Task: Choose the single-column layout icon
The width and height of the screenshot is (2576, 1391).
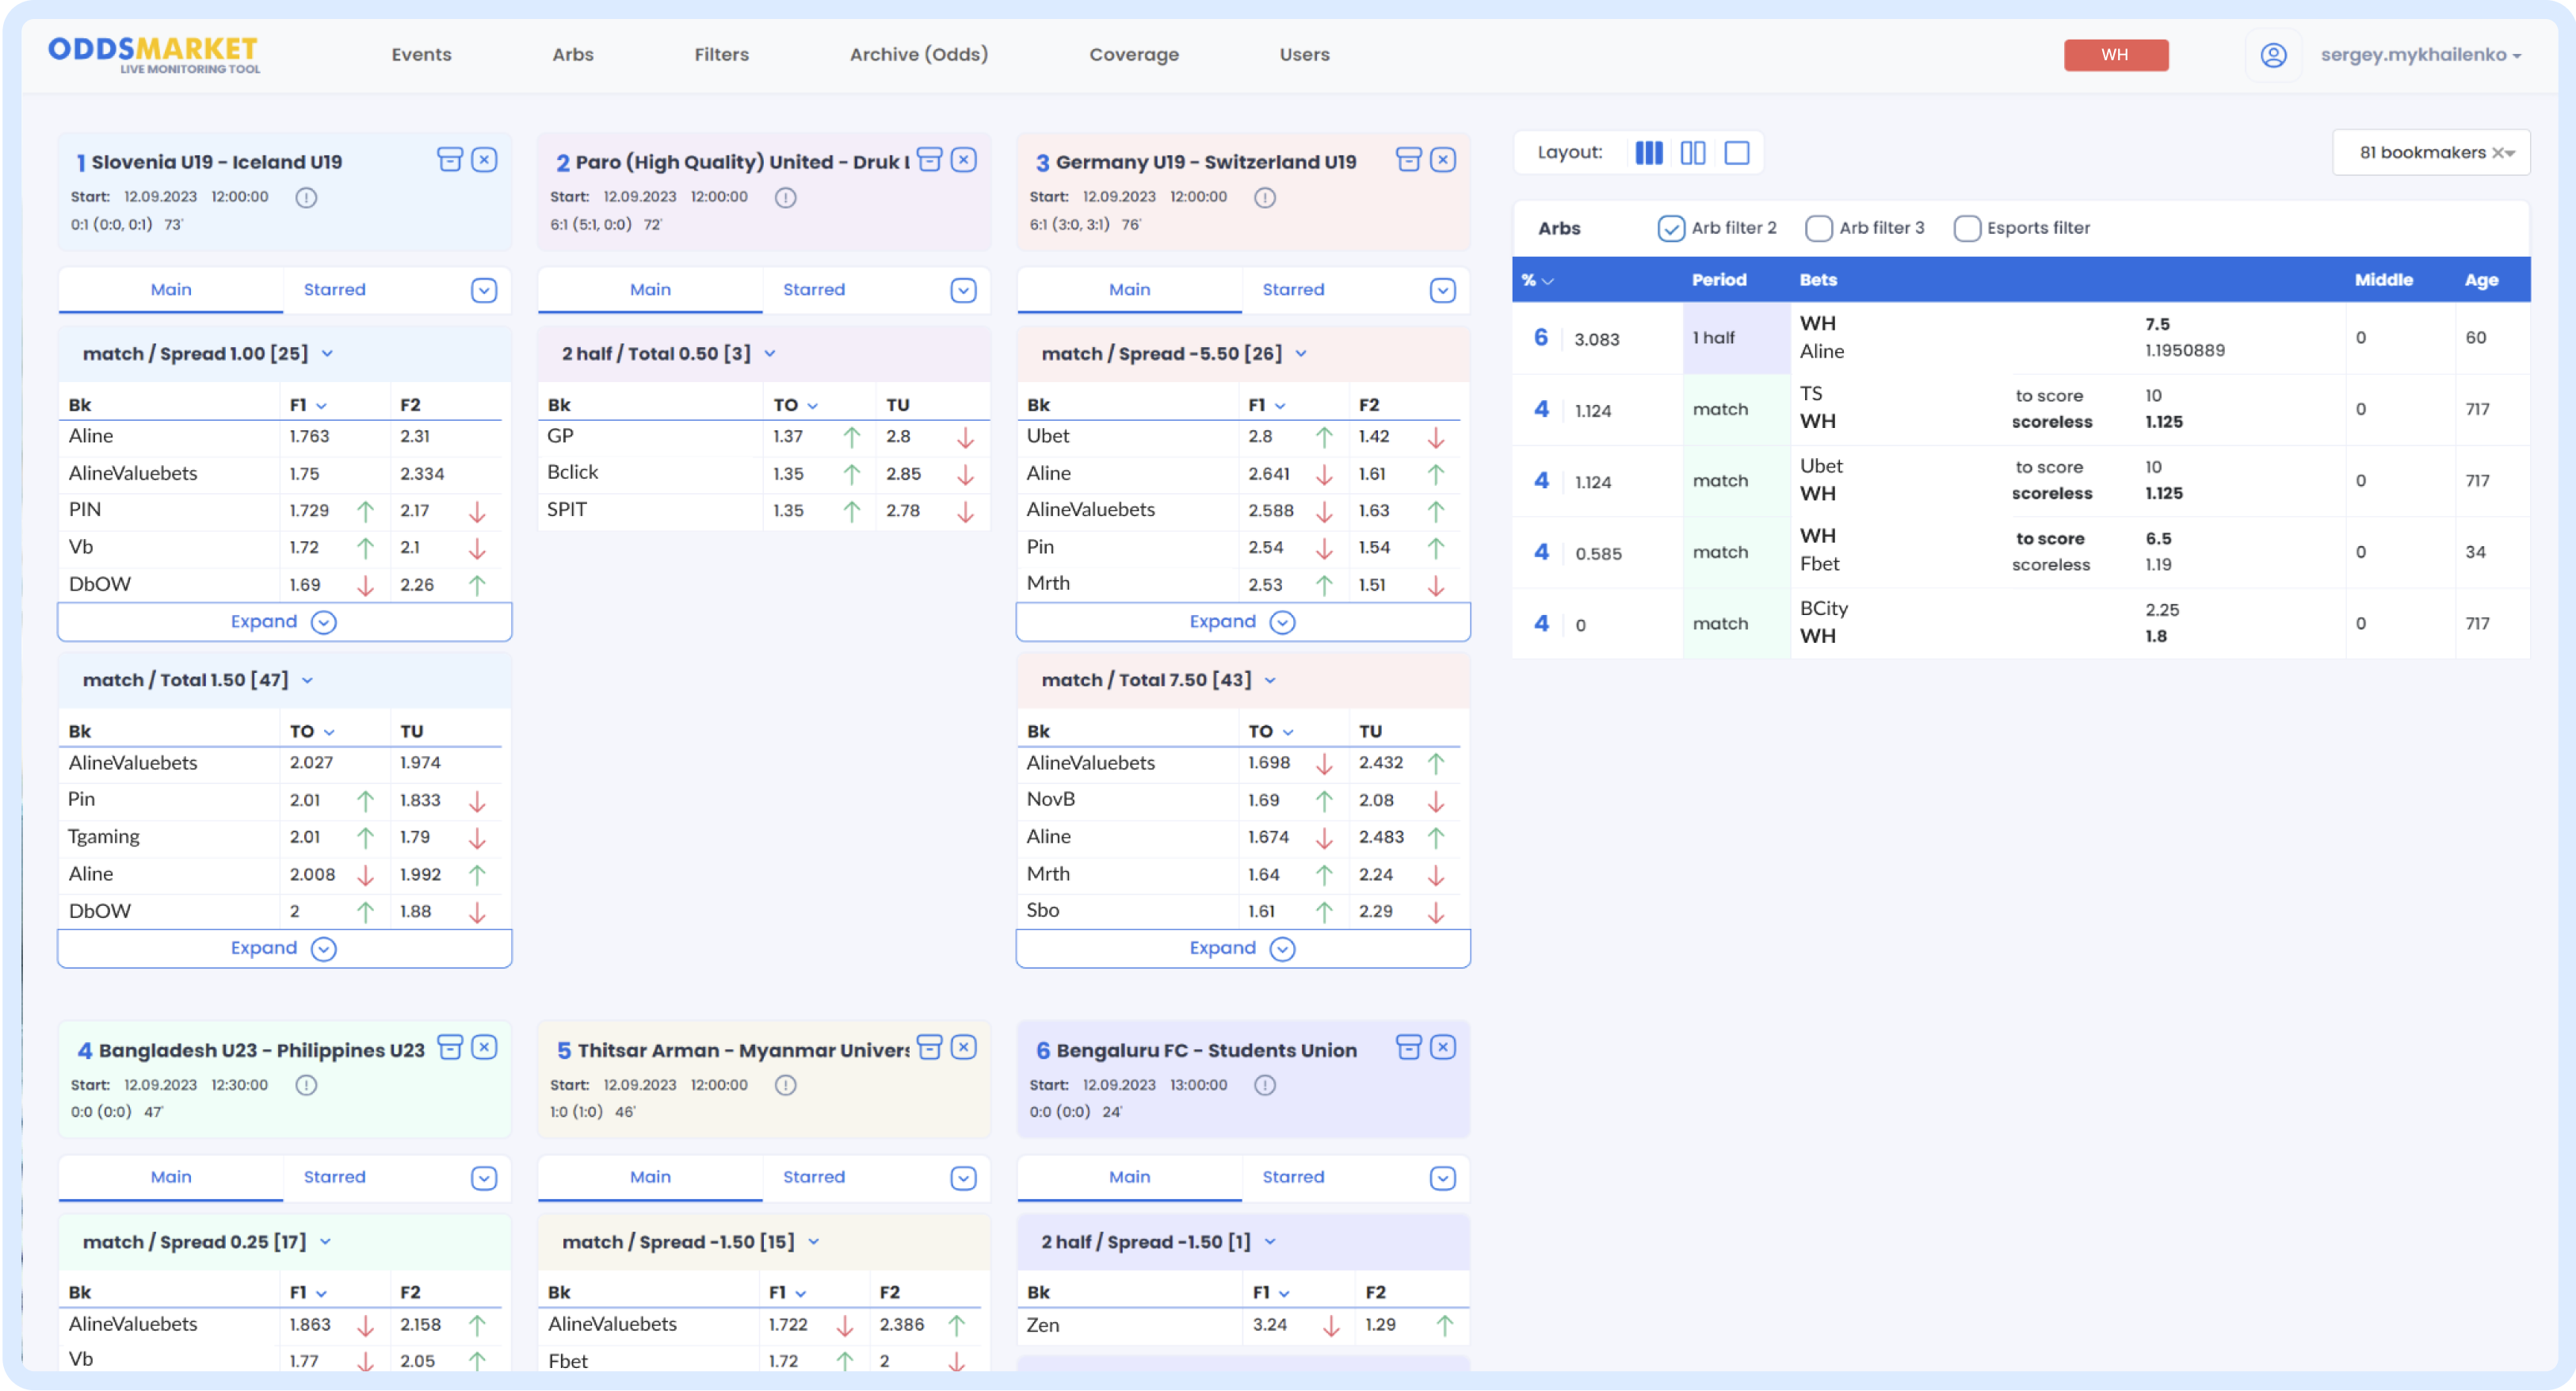Action: (x=1737, y=153)
